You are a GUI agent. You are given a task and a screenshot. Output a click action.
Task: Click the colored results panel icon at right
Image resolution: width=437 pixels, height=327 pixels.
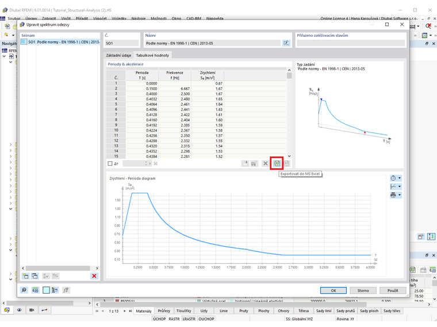coord(431,236)
